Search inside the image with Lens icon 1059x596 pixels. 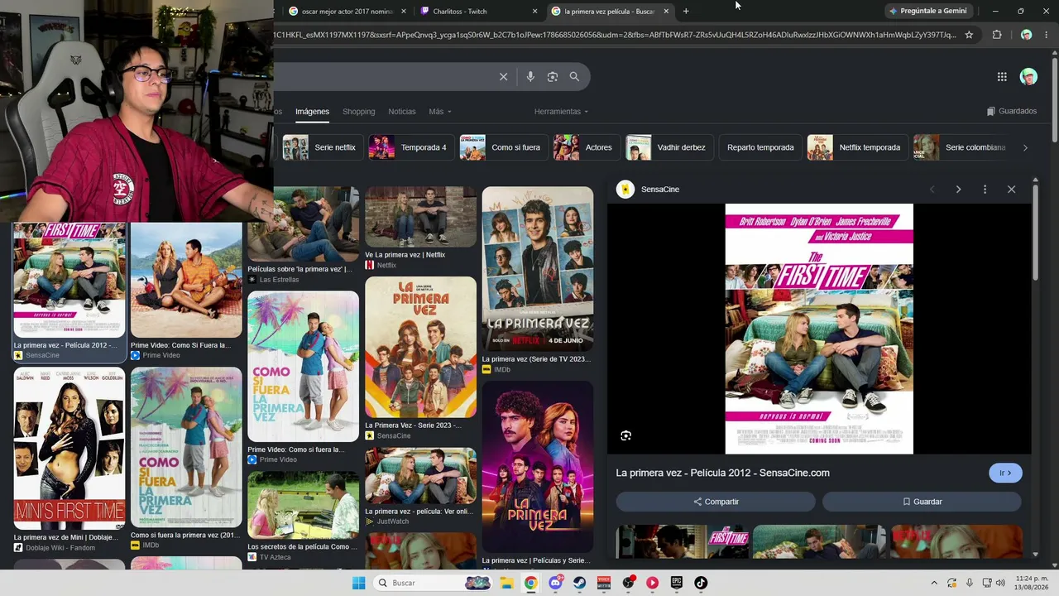[x=626, y=435]
